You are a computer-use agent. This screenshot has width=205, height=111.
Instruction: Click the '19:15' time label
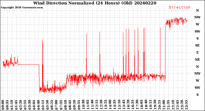tap(150, 105)
